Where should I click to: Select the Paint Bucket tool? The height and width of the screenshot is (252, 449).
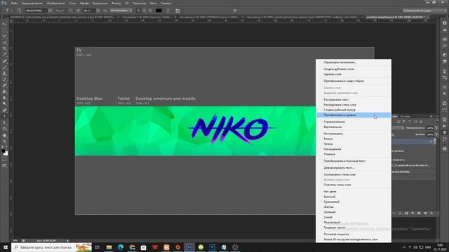click(x=4, y=92)
